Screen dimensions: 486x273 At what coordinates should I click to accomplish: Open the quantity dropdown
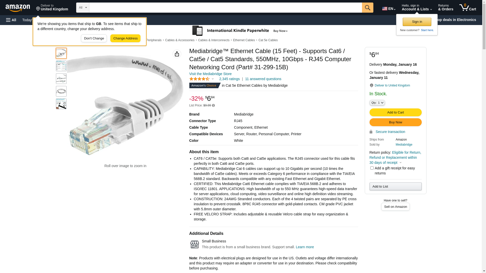[x=377, y=103]
